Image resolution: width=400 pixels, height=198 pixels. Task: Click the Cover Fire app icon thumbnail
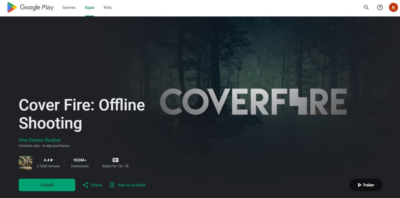coord(25,163)
